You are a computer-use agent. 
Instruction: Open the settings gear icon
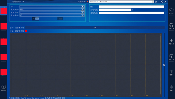click(162, 2)
